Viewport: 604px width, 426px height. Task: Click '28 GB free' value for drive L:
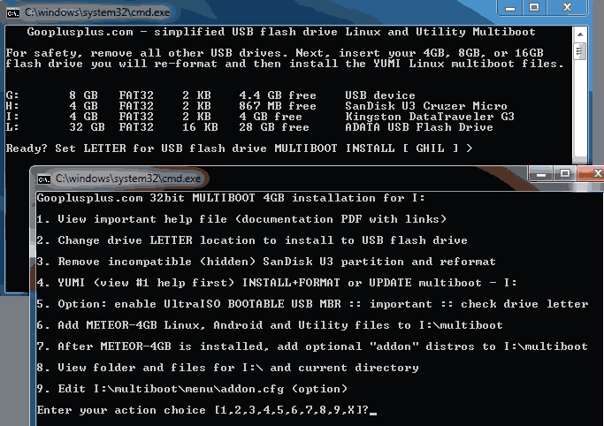(x=274, y=127)
